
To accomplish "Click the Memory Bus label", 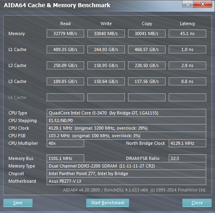I will click(21, 158).
